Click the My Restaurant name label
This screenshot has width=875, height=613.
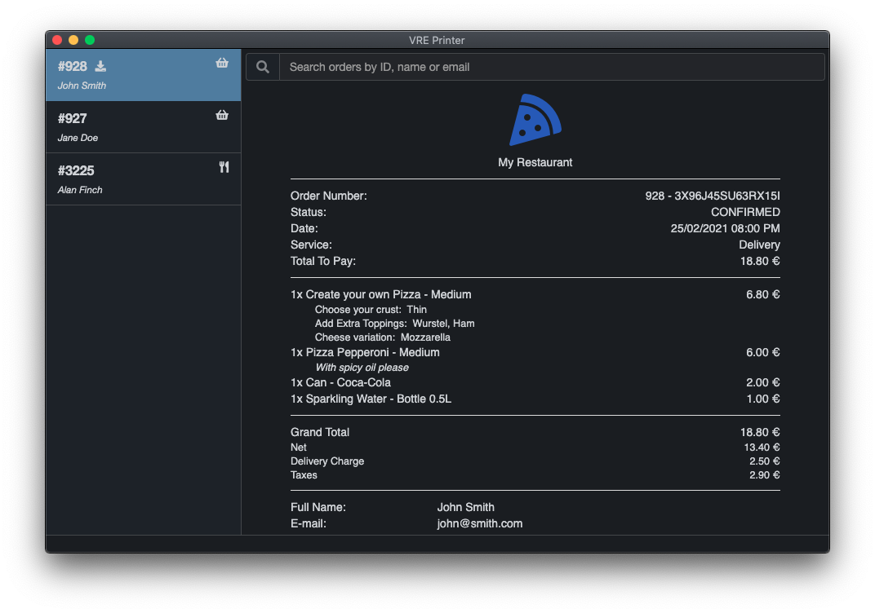535,162
